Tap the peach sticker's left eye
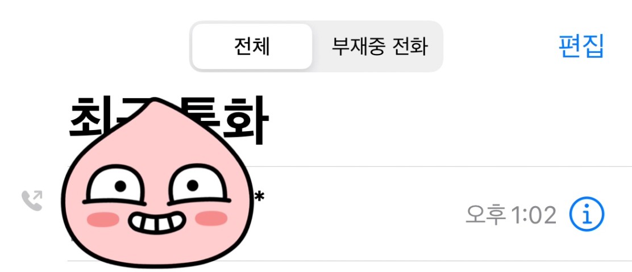 coord(115,185)
